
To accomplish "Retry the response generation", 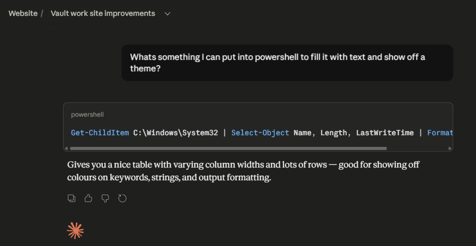I will coord(122,198).
